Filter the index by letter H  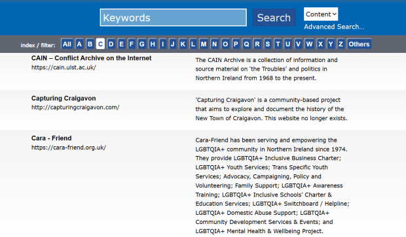tap(153, 44)
